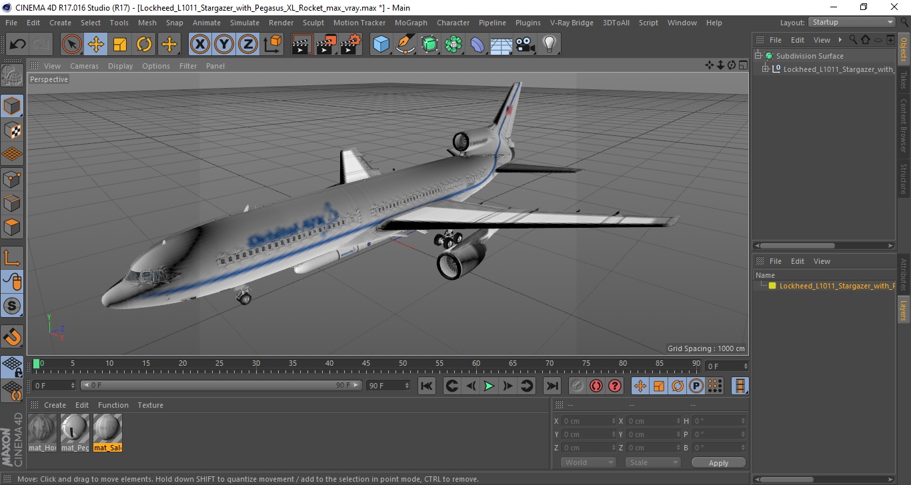
Task: Toggle rotation keyframe recording
Action: (677, 386)
